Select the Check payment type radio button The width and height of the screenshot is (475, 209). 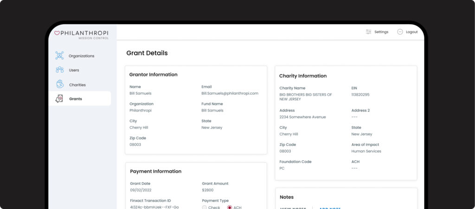(x=205, y=207)
